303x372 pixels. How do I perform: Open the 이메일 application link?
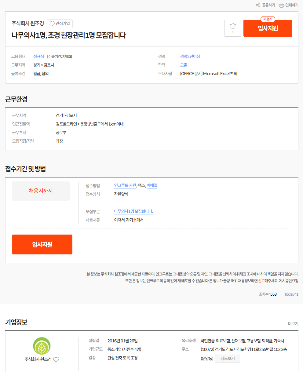[152, 185]
